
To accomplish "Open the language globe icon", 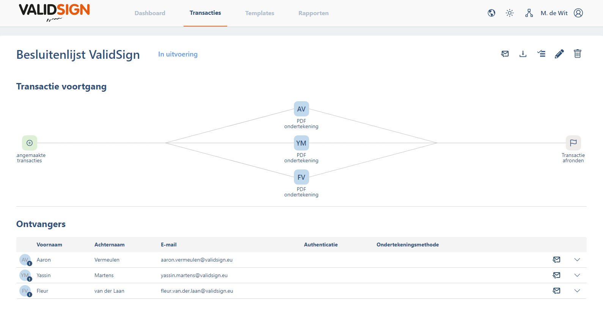I will tap(492, 13).
